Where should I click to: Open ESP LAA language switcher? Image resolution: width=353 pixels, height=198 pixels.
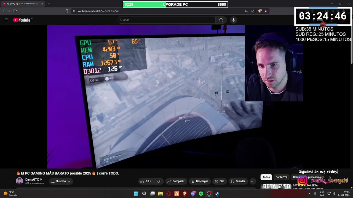pos(322,194)
